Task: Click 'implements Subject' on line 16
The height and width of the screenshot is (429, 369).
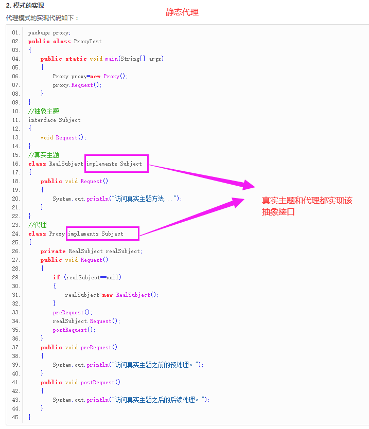Action: (114, 164)
